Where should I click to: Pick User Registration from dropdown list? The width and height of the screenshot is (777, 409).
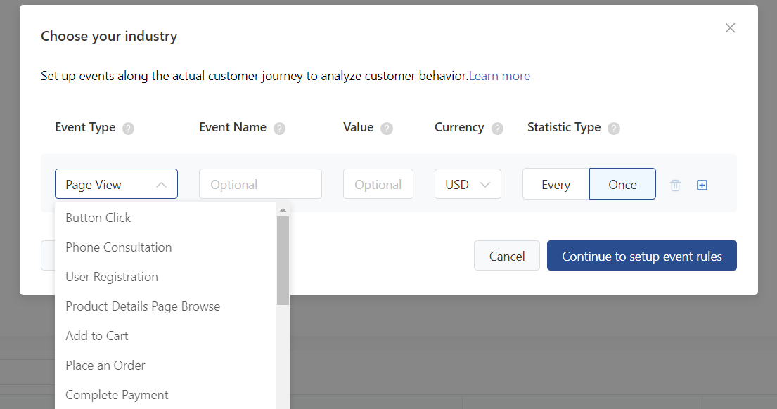pyautogui.click(x=112, y=277)
